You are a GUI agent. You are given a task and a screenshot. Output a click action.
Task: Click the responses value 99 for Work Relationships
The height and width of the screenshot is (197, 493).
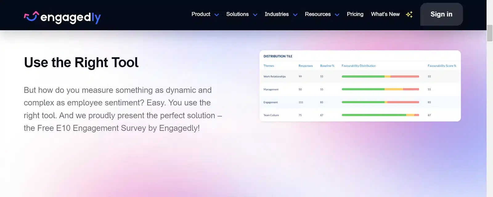(x=300, y=77)
